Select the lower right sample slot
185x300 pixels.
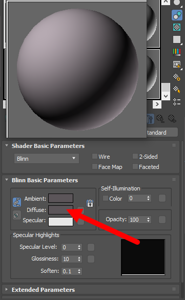tap(153, 74)
